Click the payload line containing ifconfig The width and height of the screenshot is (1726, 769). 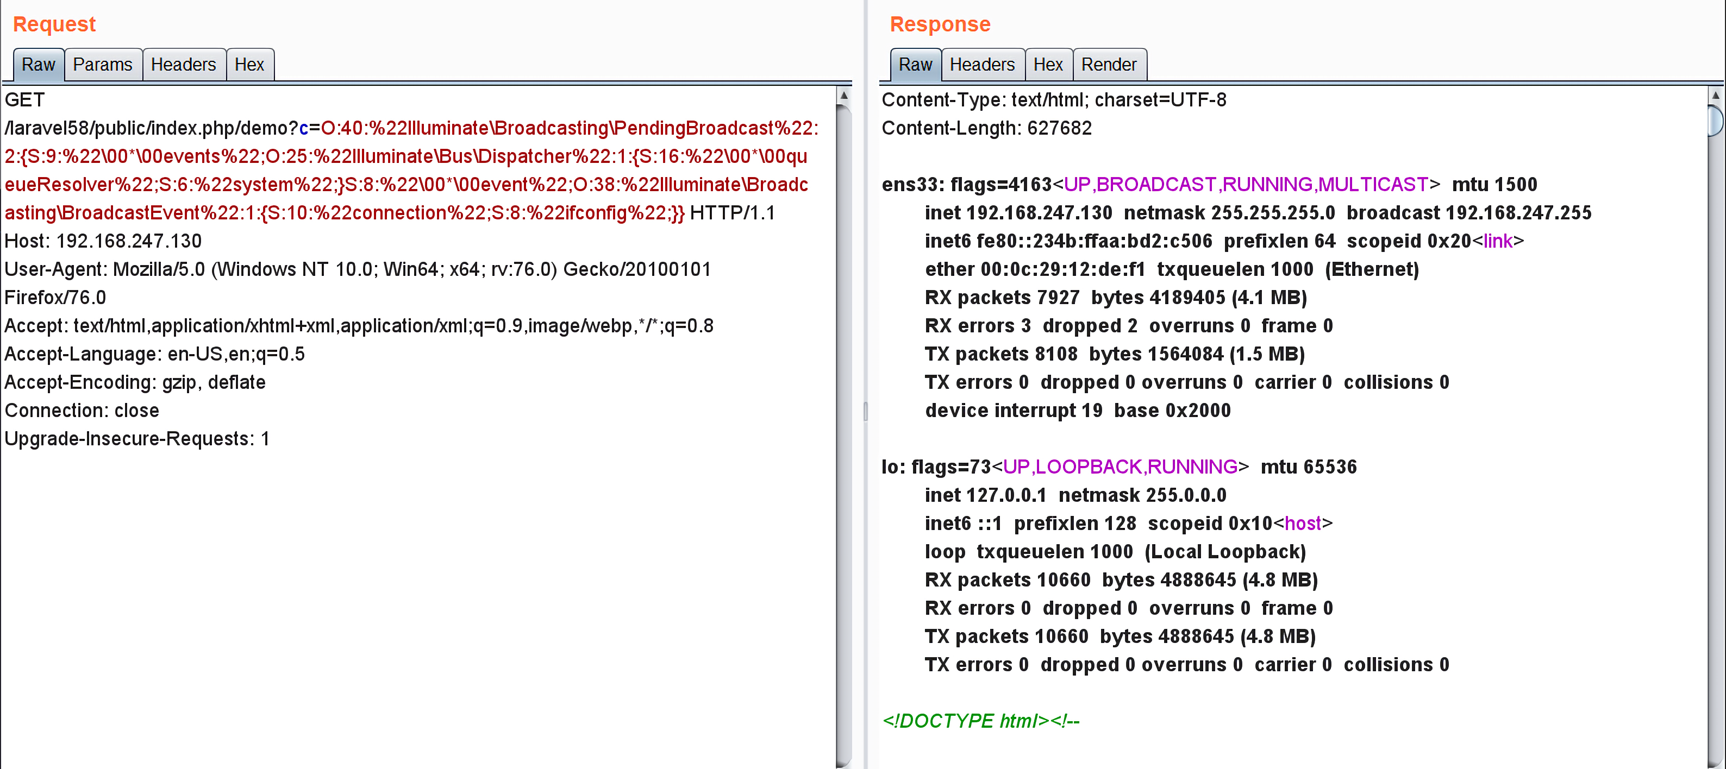pyautogui.click(x=345, y=213)
